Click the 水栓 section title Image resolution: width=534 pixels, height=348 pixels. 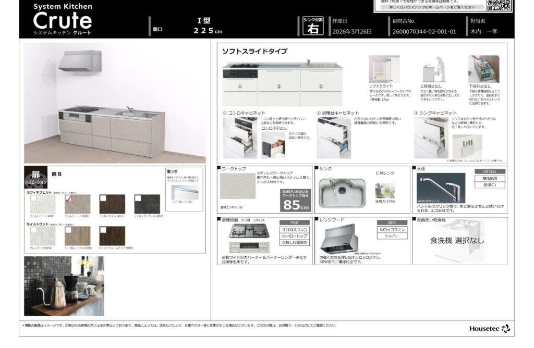pos(421,169)
